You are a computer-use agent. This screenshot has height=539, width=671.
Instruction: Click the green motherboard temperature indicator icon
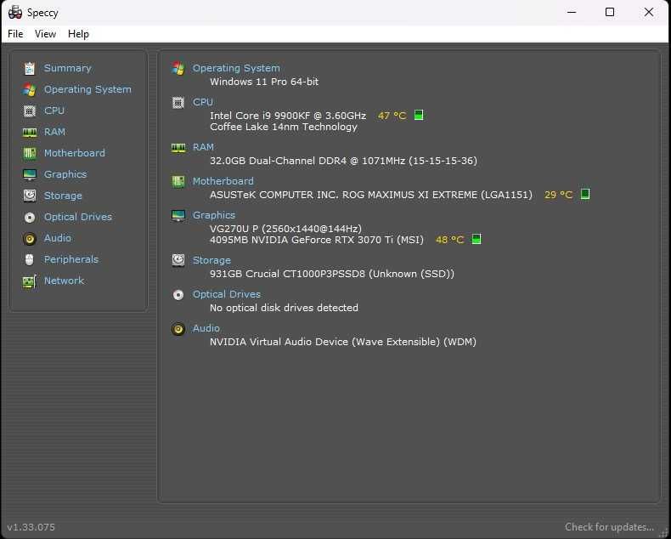tap(585, 194)
